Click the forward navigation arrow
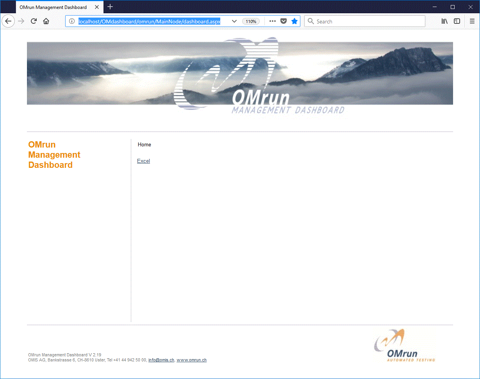This screenshot has width=480, height=379. 21,21
